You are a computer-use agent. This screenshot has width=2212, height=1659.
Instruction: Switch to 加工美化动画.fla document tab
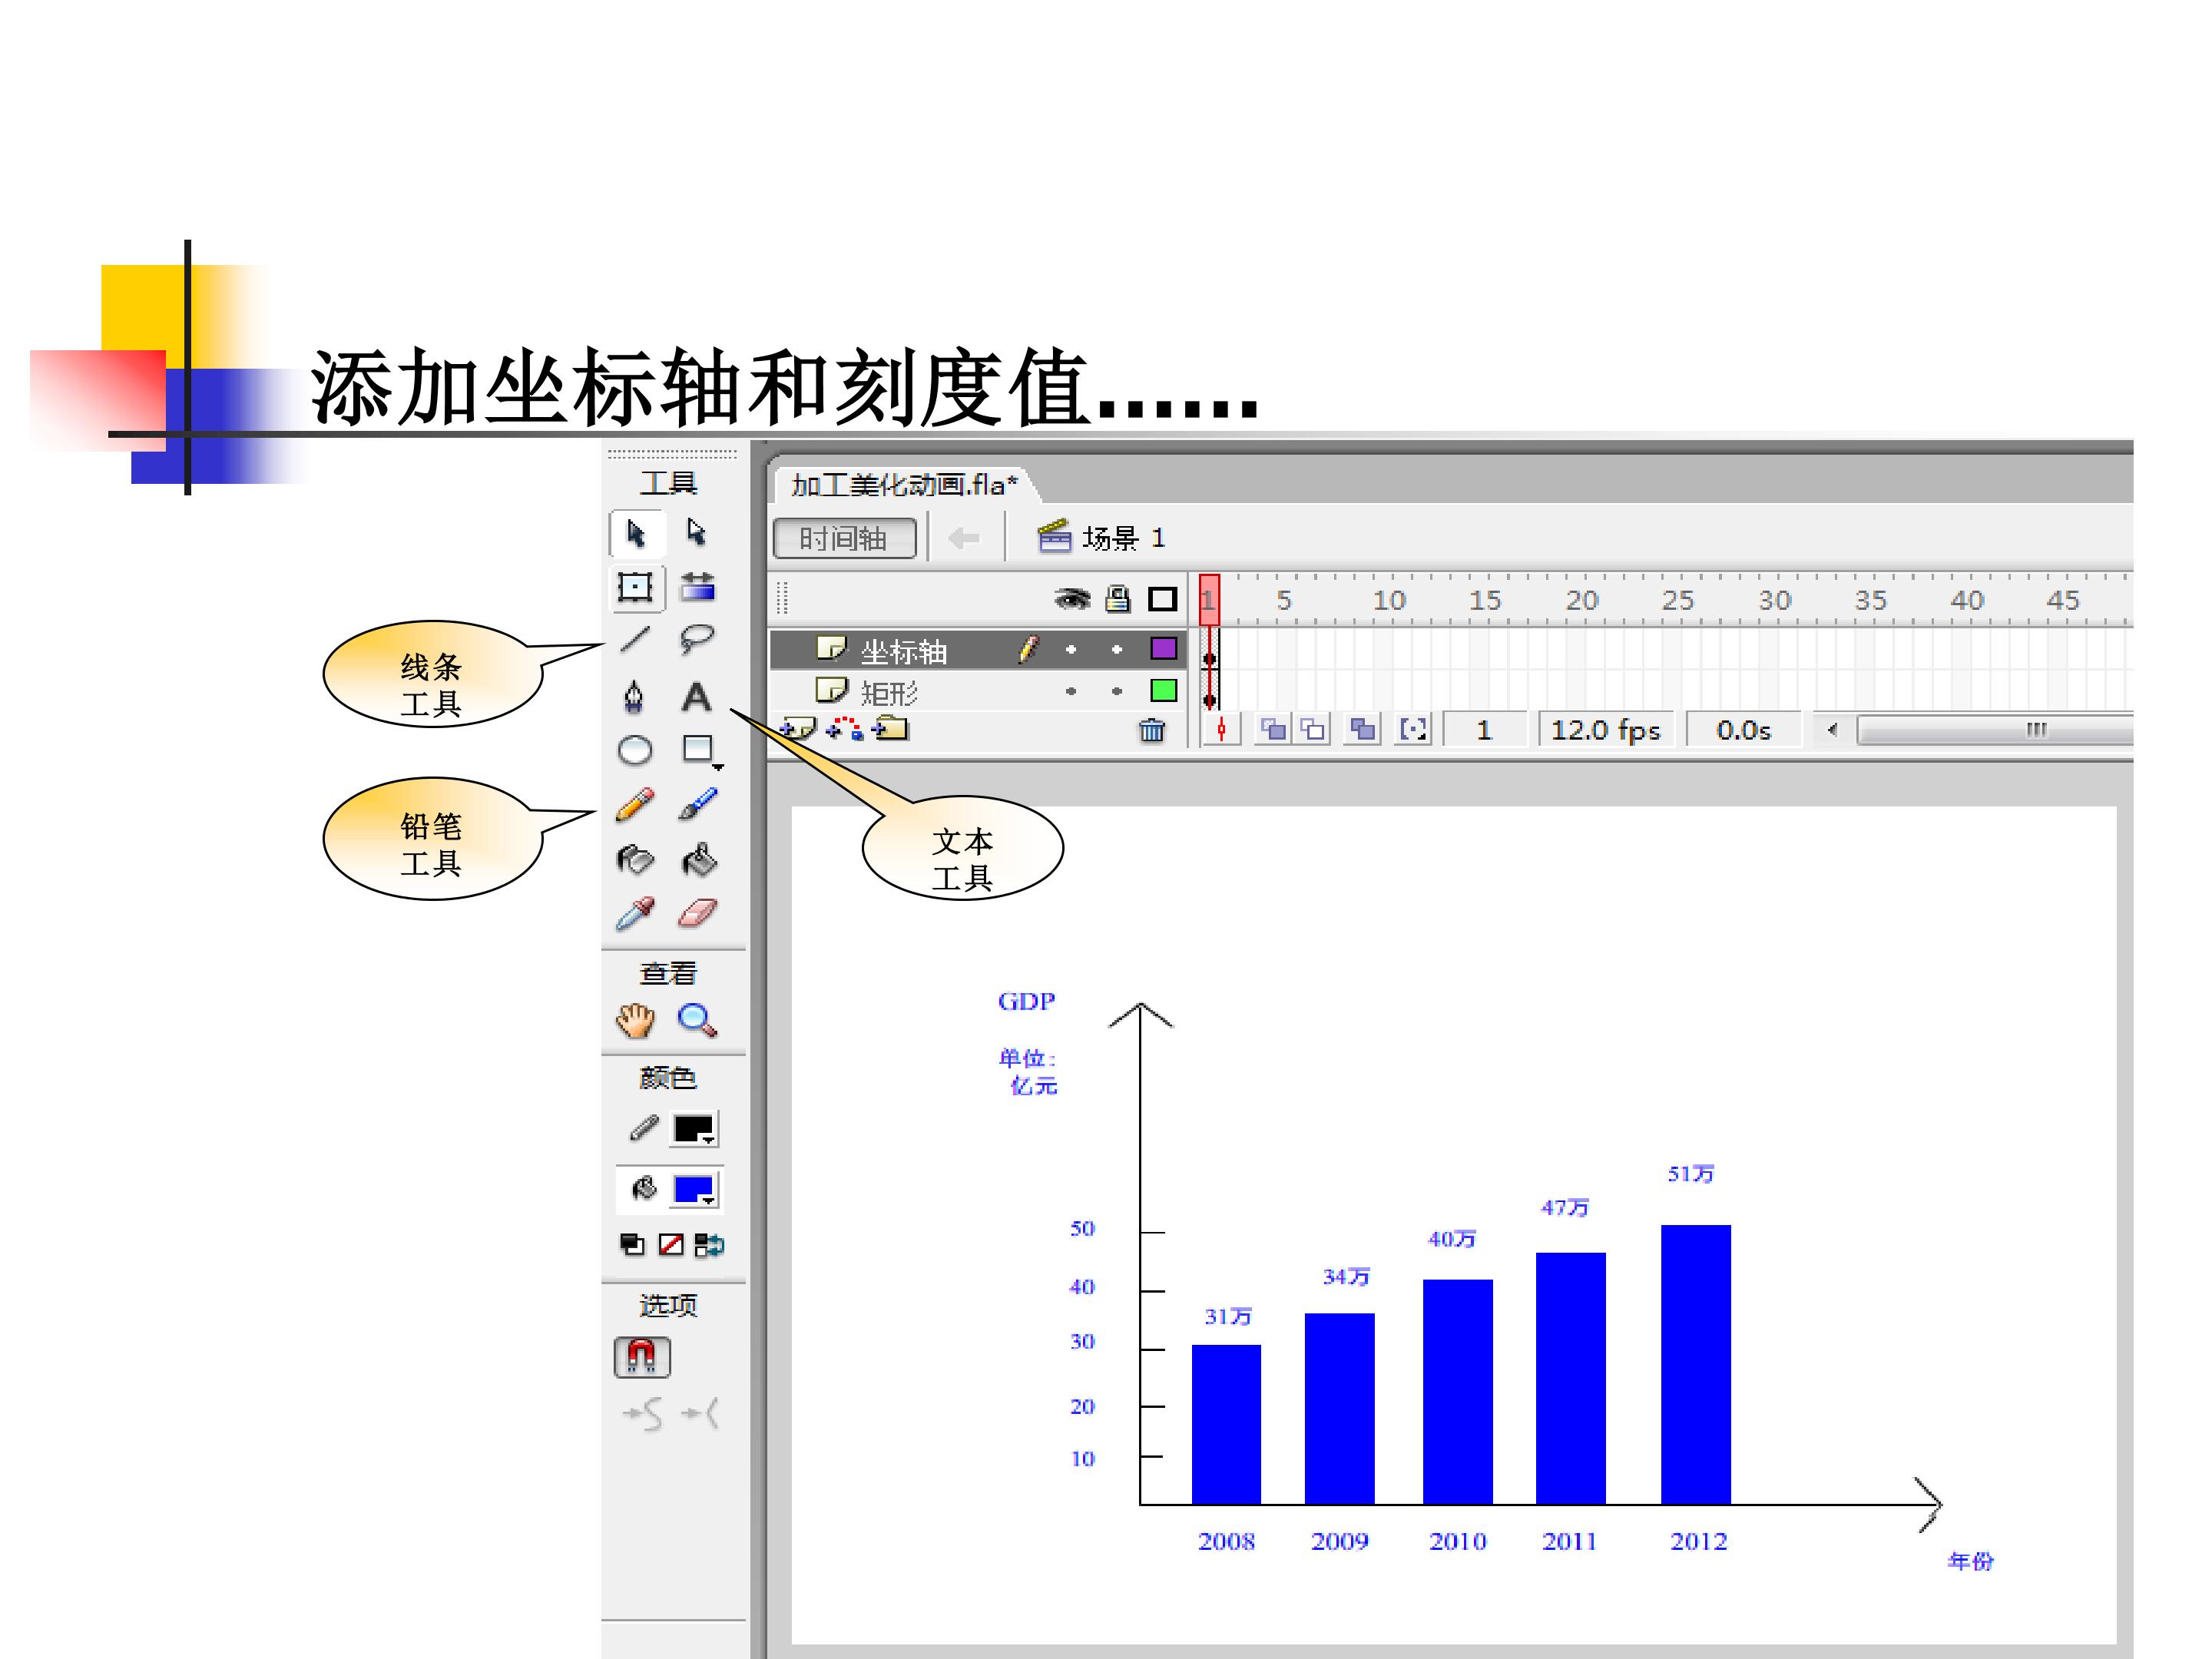(903, 485)
